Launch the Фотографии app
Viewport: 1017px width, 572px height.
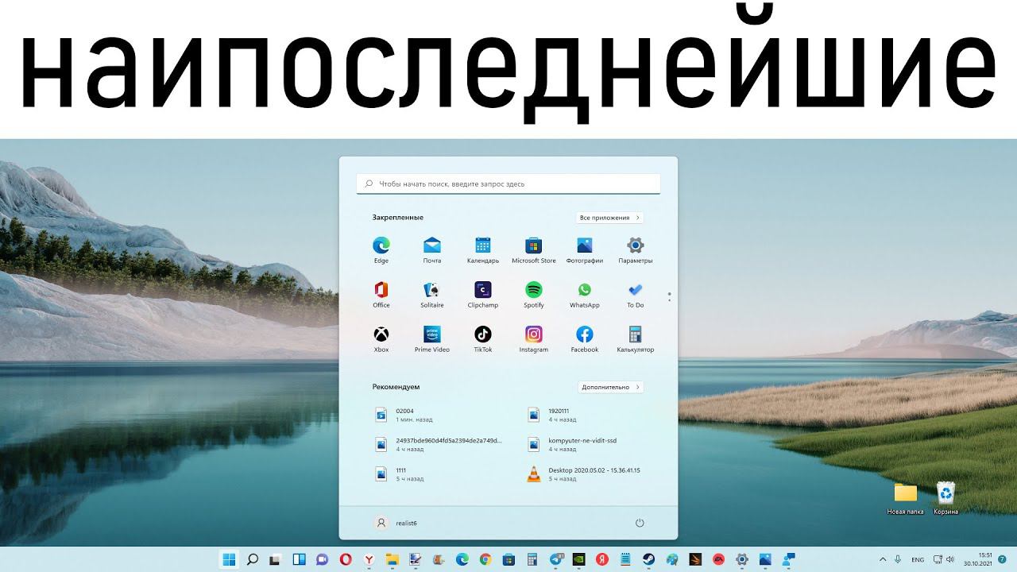click(x=585, y=249)
